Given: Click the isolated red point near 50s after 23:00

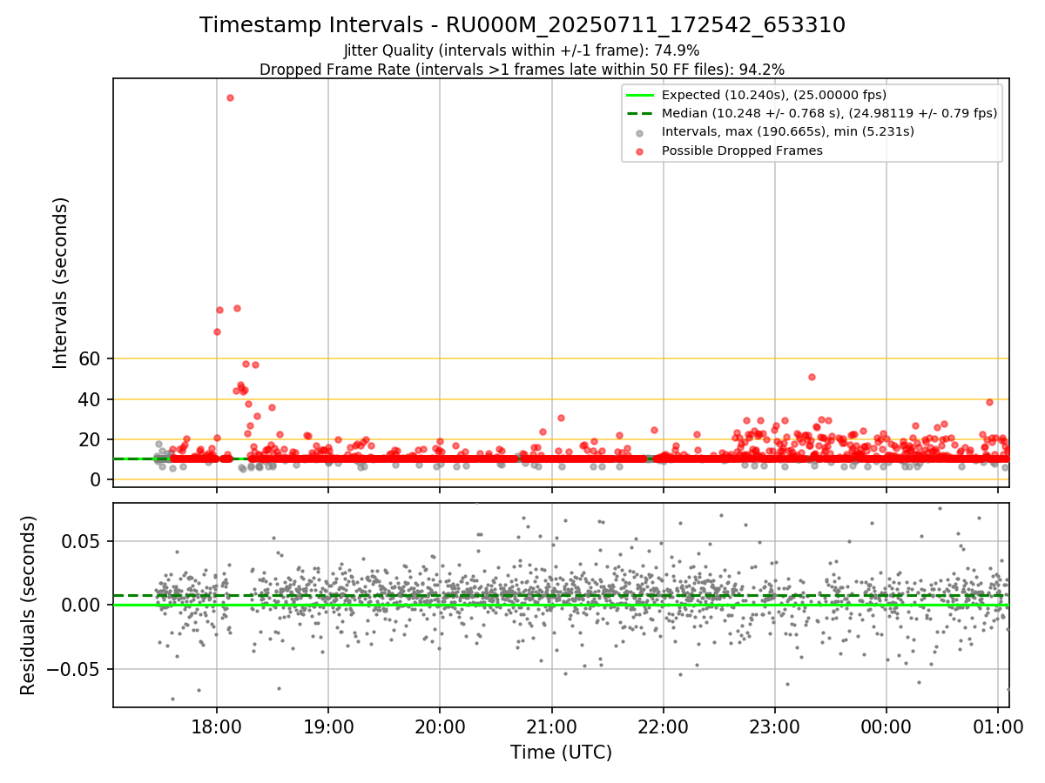Looking at the screenshot, I should 812,377.
